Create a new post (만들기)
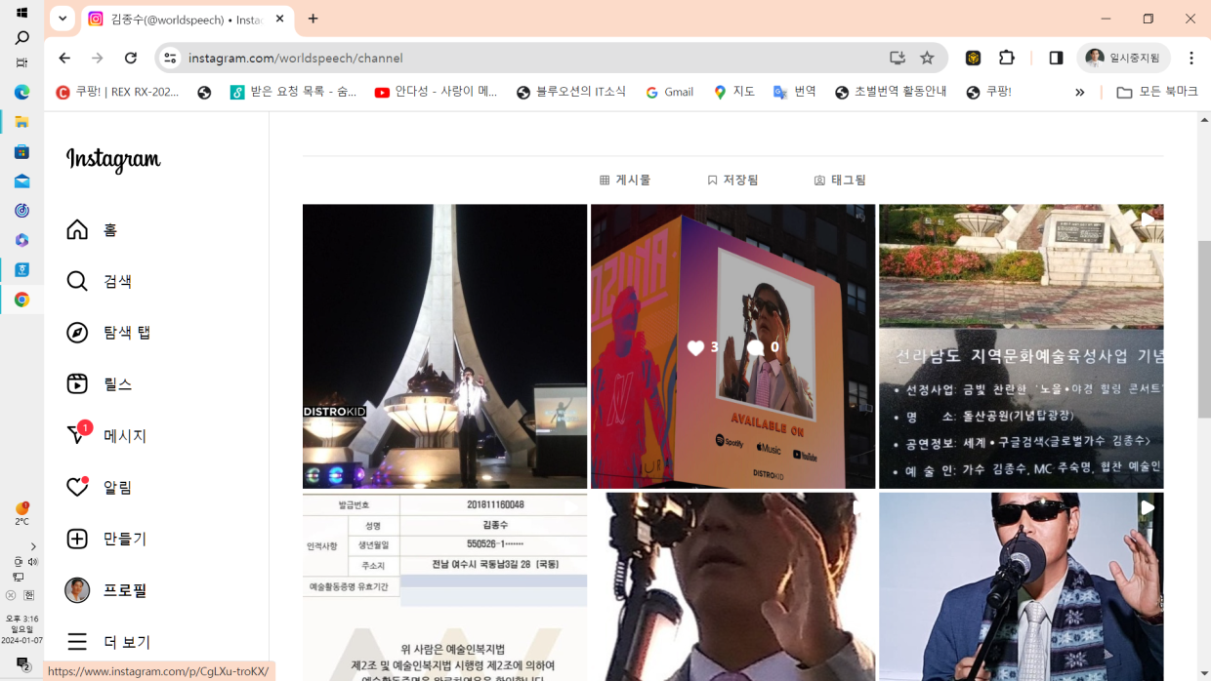Viewport: 1211px width, 681px height. [106, 539]
